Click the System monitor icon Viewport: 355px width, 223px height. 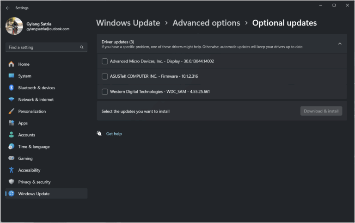11,76
